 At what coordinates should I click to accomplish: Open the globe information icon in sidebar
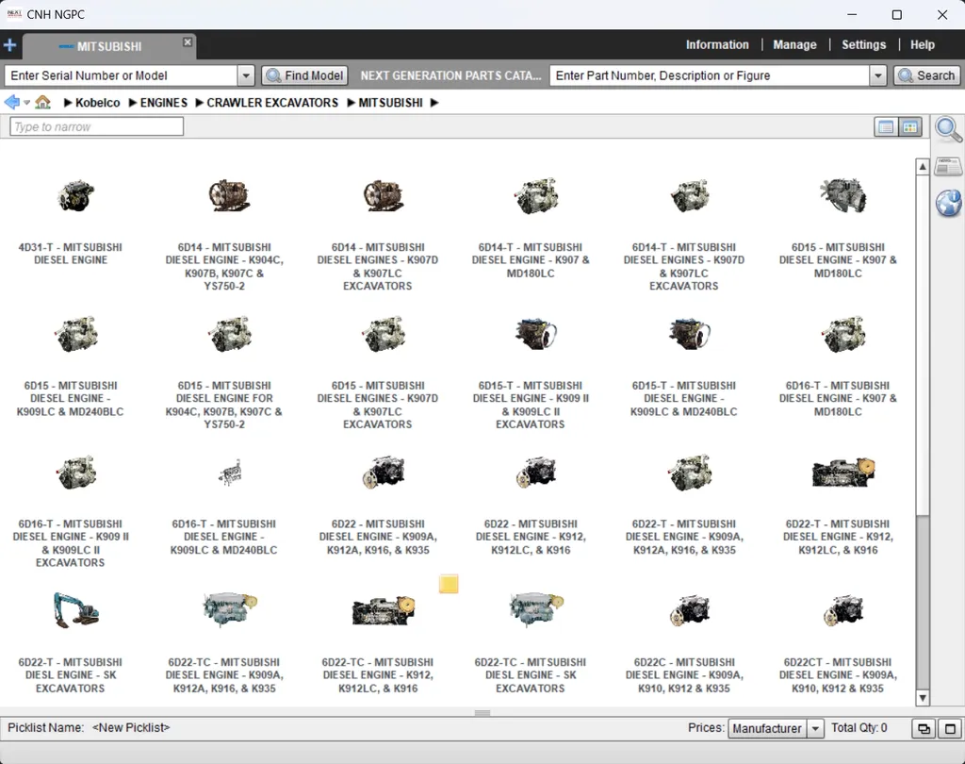click(948, 204)
